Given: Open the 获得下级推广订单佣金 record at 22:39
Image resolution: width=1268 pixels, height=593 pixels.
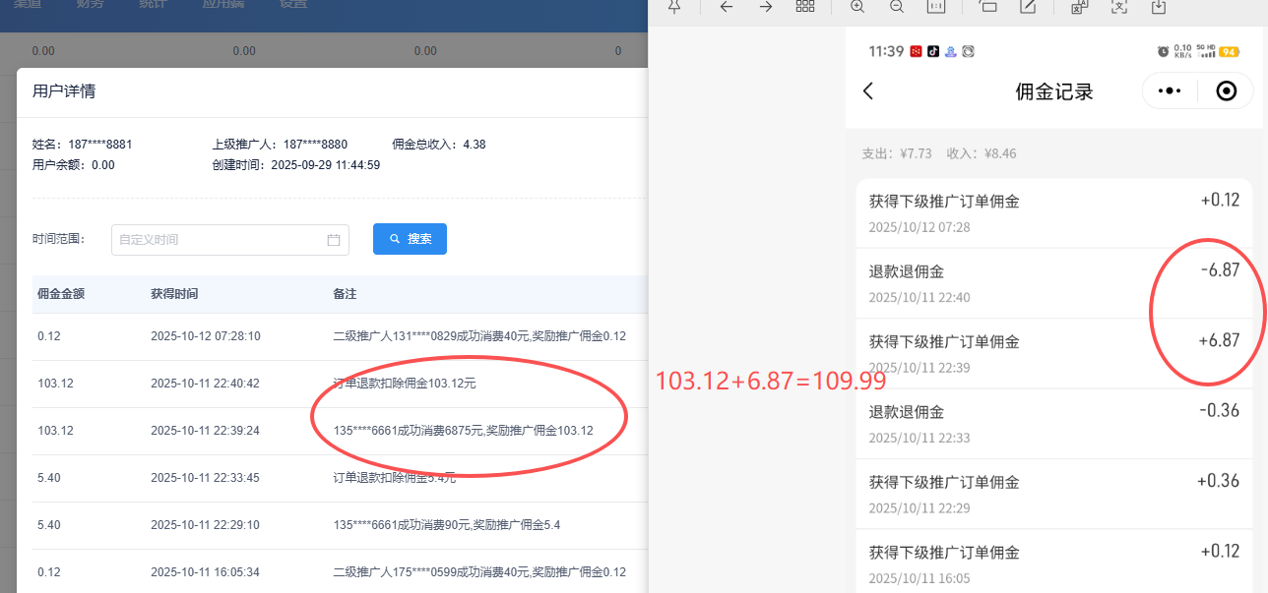Looking at the screenshot, I should (1054, 353).
